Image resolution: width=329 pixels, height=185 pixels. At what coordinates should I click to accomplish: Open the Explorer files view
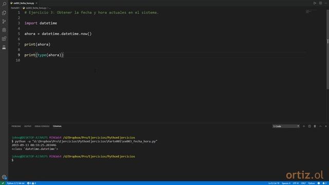click(4, 13)
